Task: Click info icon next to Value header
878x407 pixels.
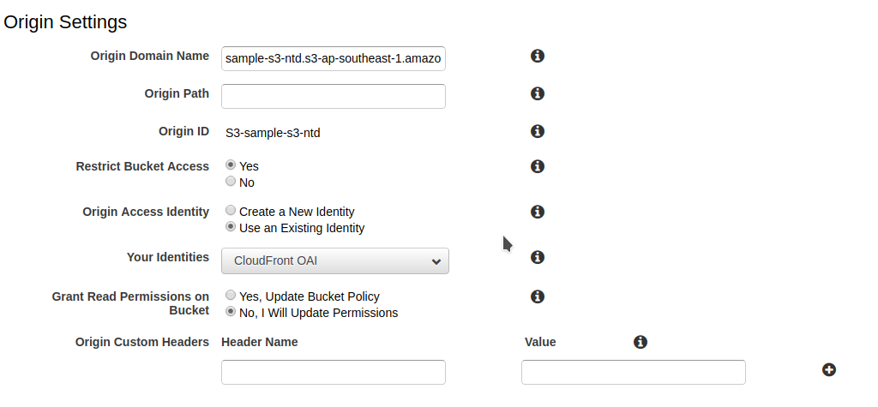Action: coord(640,342)
